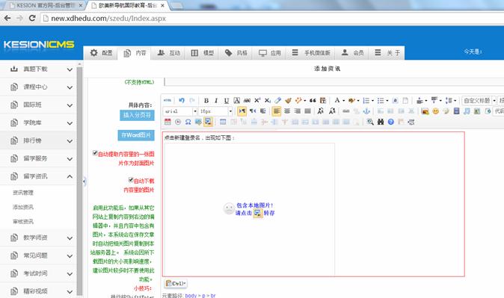Undo the last edit in the editor
The height and width of the screenshot is (298, 504).
point(182,101)
